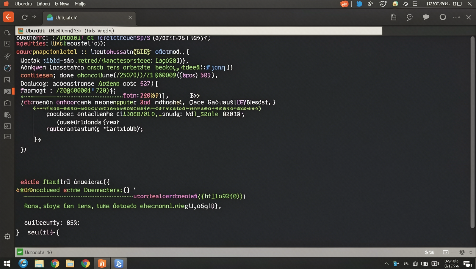Screen dimensions: 476x269
Task: Click the rounded square icon in sidebar
Action: 7,103
